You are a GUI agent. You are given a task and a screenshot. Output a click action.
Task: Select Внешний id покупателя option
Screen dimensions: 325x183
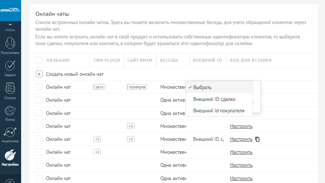click(219, 111)
